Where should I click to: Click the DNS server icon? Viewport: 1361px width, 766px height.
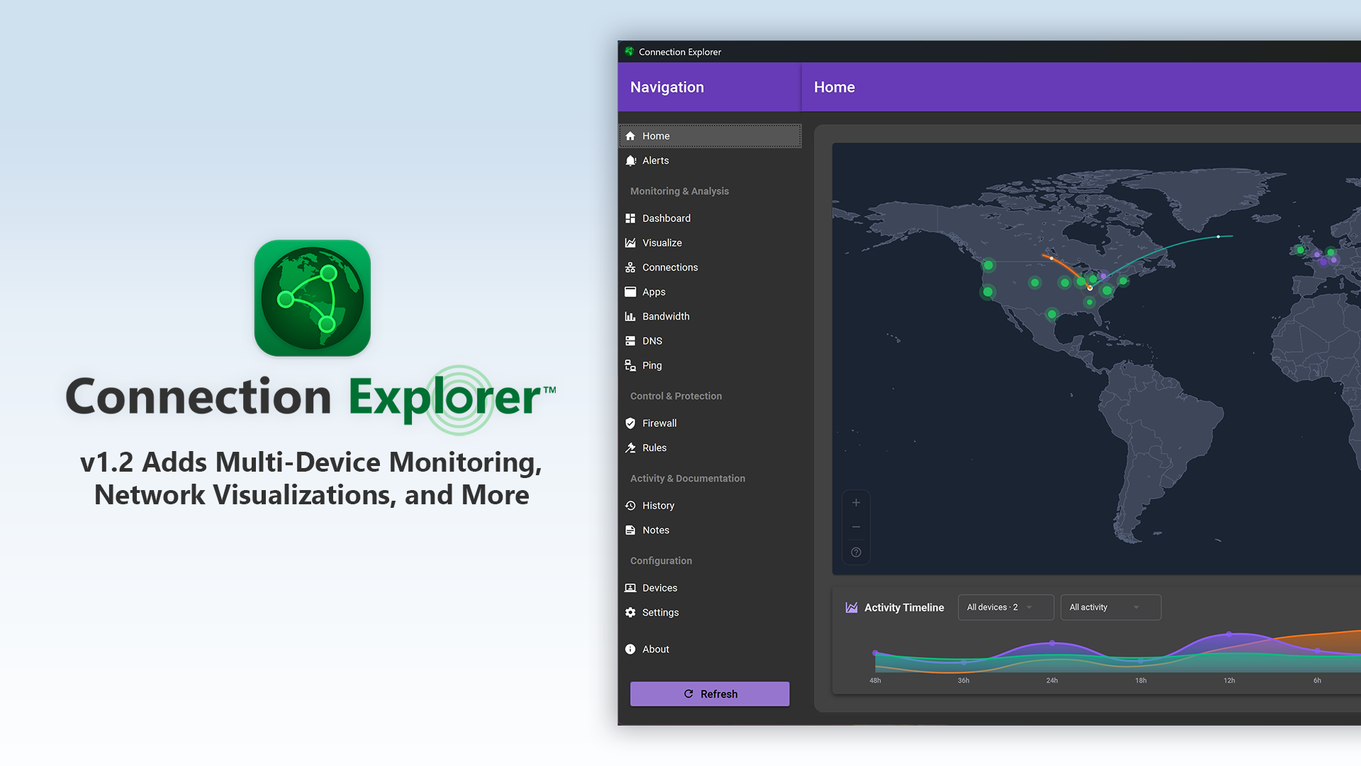(630, 341)
